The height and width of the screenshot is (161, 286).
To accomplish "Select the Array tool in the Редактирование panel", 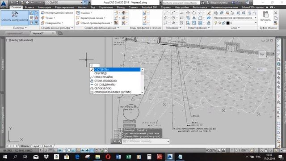I will coord(200,23).
